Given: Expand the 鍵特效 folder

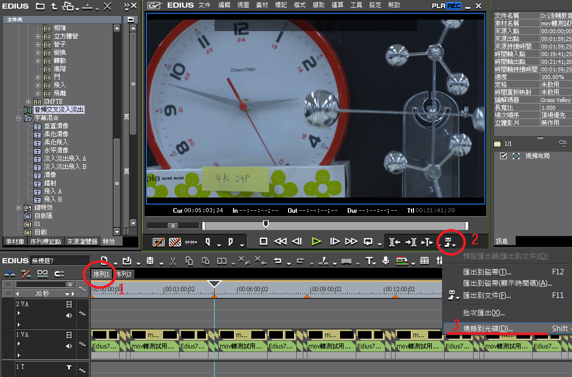Looking at the screenshot, I should click(x=19, y=208).
